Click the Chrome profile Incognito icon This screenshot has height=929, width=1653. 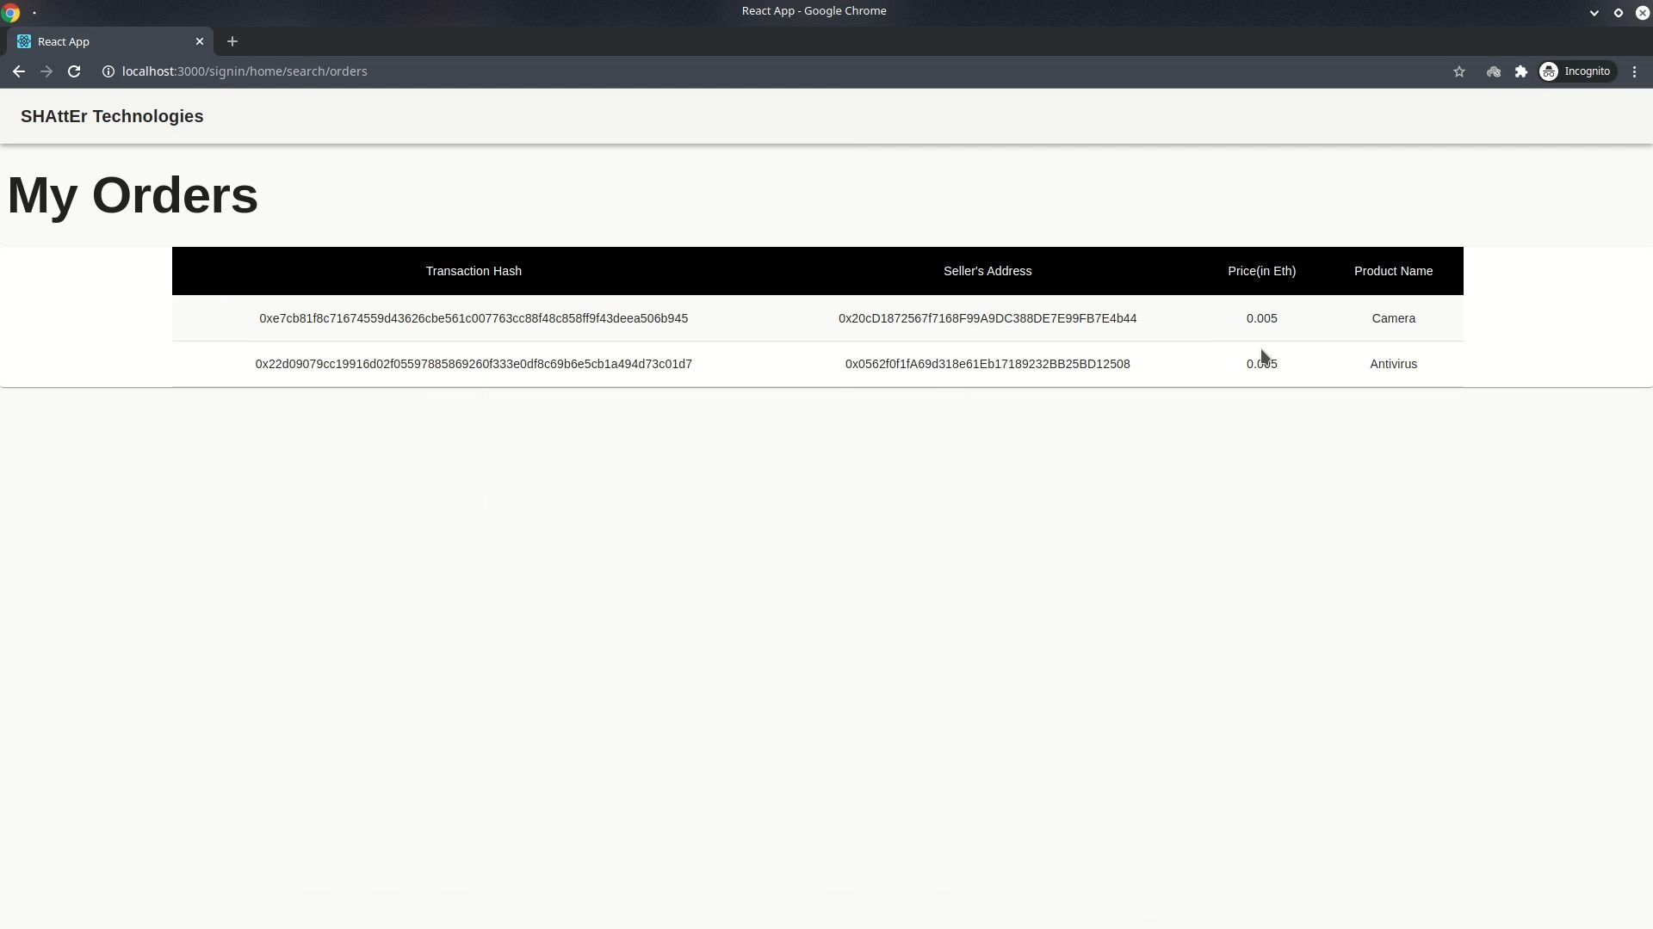point(1549,71)
